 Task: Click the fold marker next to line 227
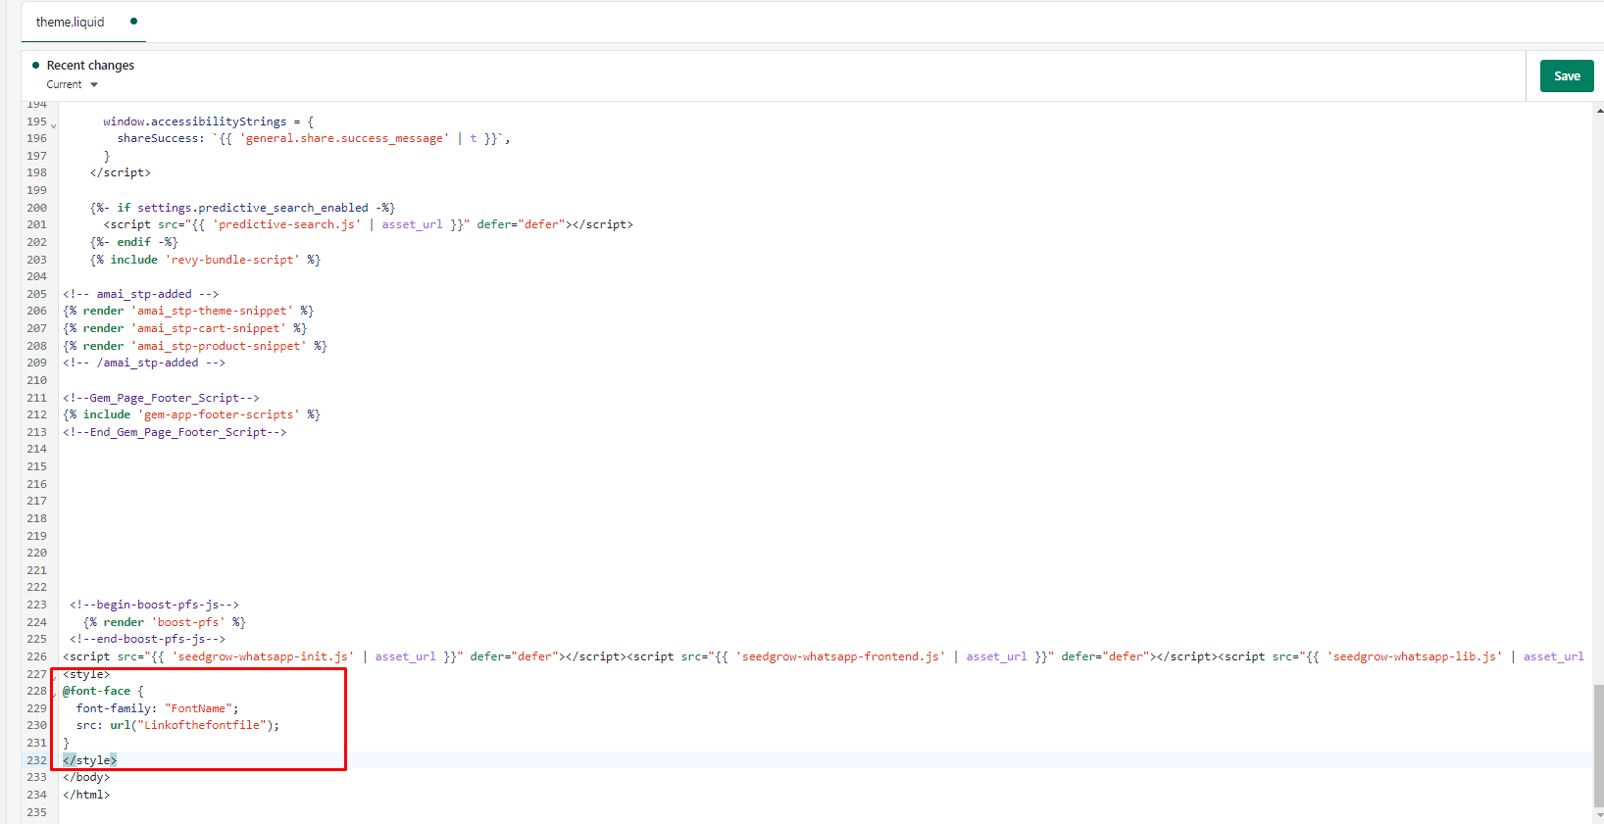(x=54, y=677)
